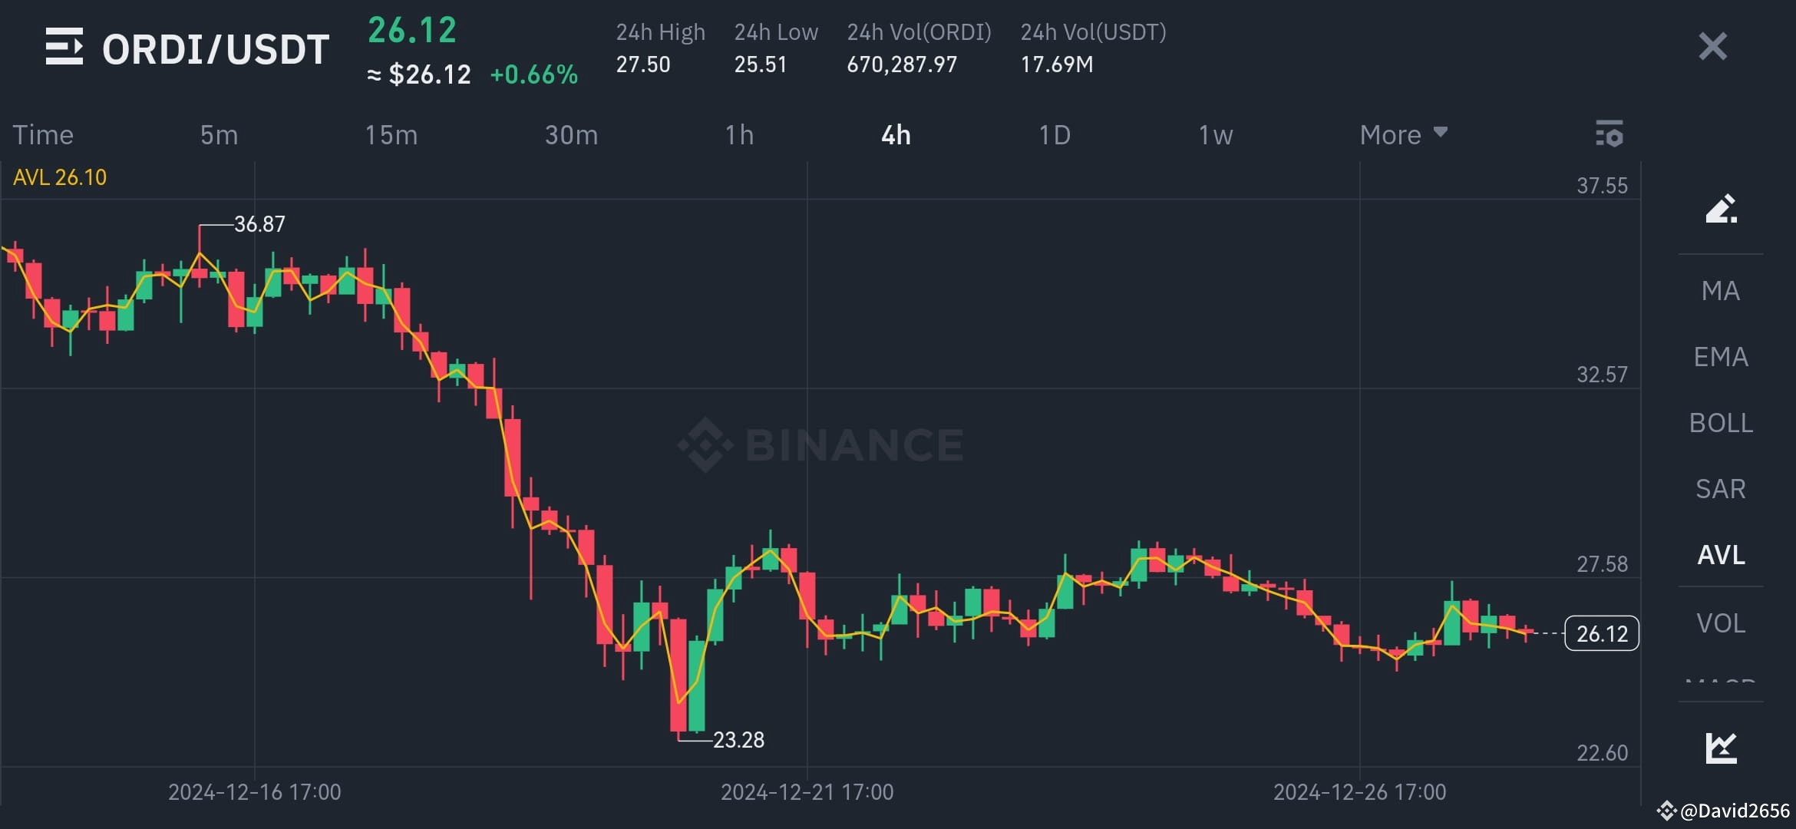
Task: Open the Time interval selector
Action: click(43, 134)
